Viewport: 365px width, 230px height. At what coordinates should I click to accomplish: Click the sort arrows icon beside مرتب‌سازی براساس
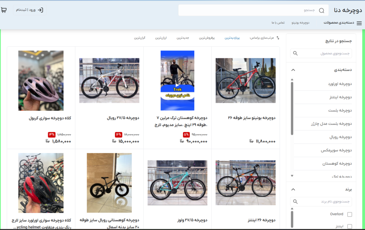coord(278,38)
